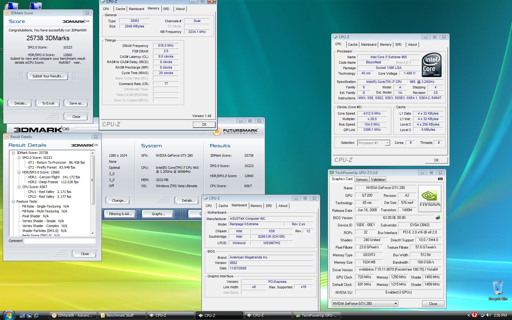Switch to 3DMark06 Advanced taskbar item
The image size is (512, 320).
pos(73,315)
